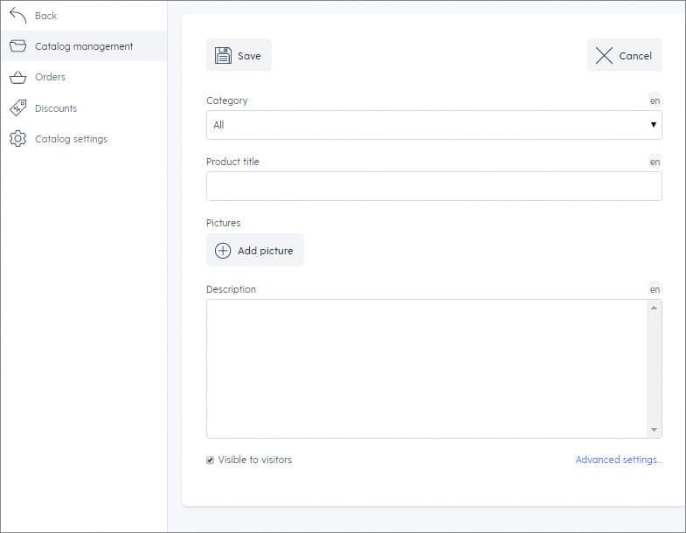
Task: Click the Back arrow icon
Action: pyautogui.click(x=18, y=16)
